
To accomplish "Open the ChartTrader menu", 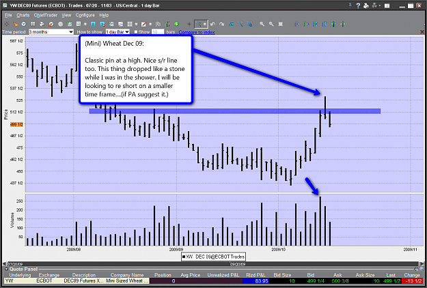I will point(46,15).
